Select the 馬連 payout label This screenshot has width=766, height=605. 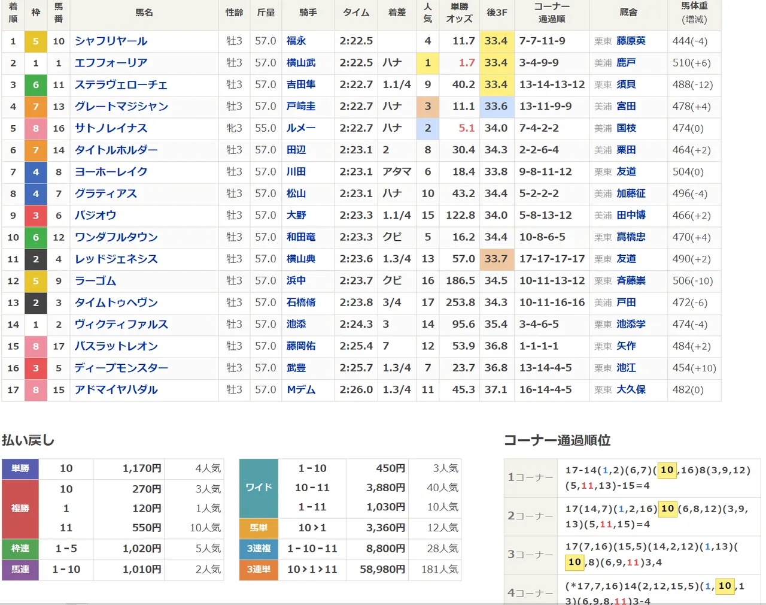[x=20, y=569]
